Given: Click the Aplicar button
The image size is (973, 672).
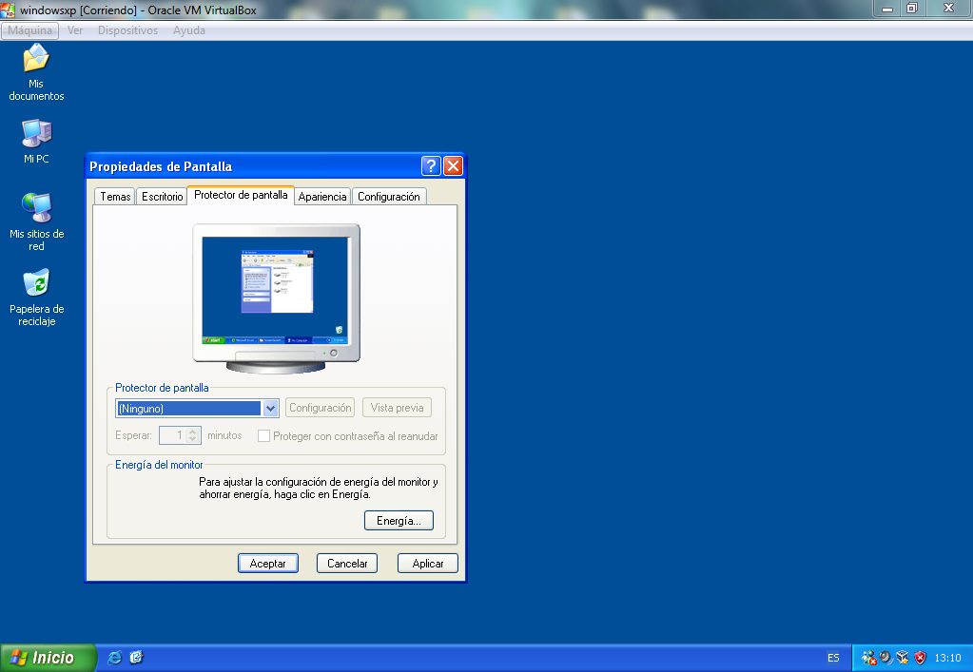Looking at the screenshot, I should [428, 564].
